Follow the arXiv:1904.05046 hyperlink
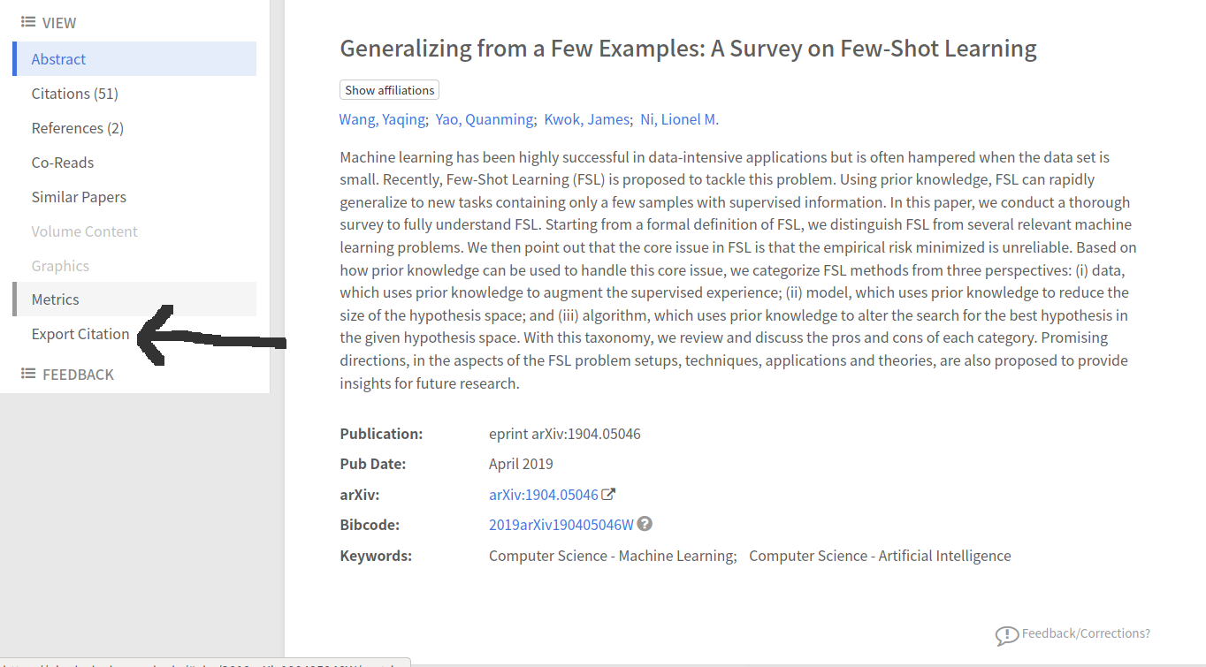Viewport: 1206px width, 667px height. click(x=544, y=494)
